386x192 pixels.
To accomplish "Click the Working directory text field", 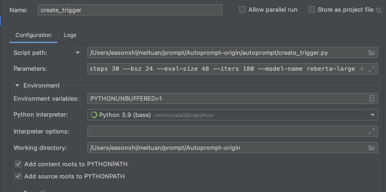I will [x=225, y=148].
